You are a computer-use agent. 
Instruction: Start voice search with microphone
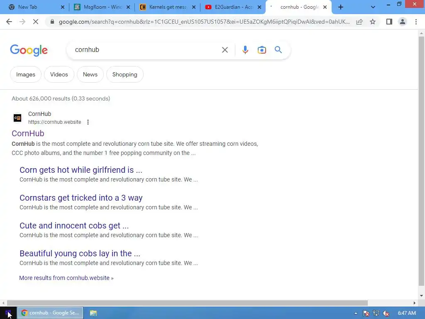[245, 50]
